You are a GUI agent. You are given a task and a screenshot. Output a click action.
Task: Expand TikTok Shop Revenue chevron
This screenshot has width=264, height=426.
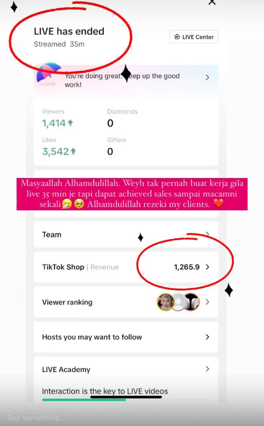click(x=208, y=267)
